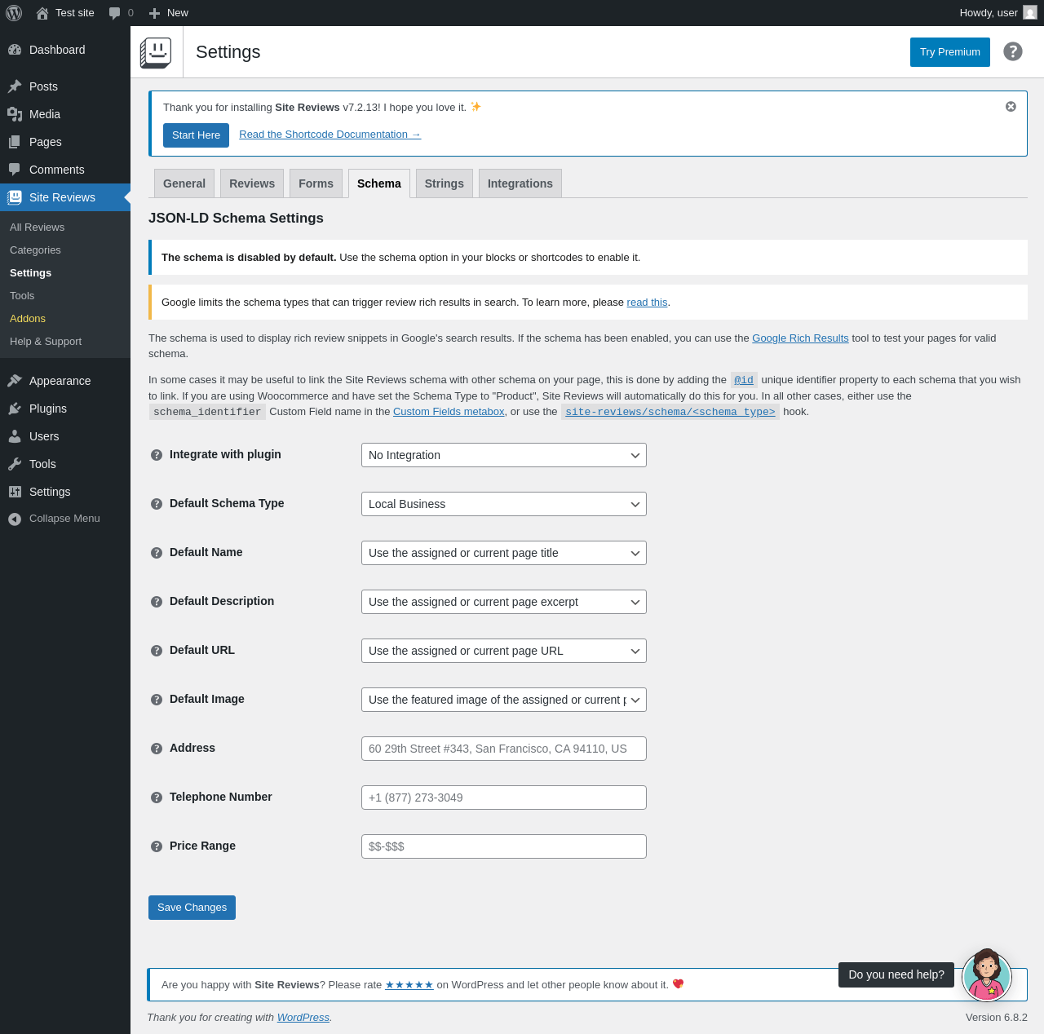Click Users person icon in sidebar

pos(15,436)
